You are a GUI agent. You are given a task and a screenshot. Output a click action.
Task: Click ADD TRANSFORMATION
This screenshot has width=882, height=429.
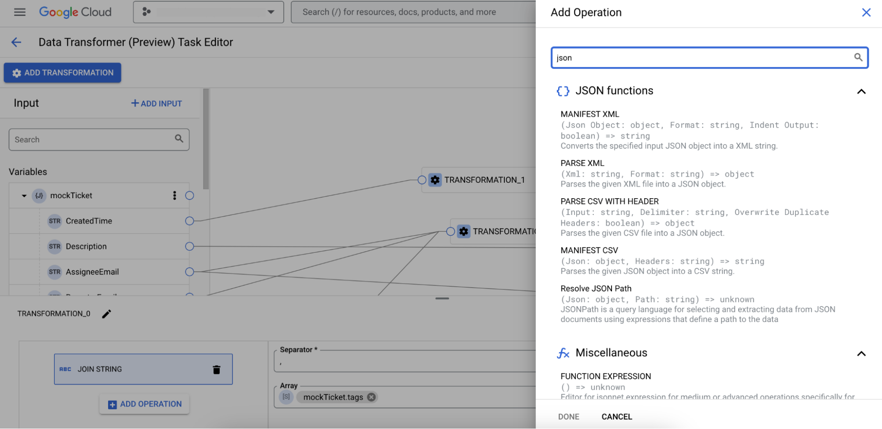(x=62, y=72)
